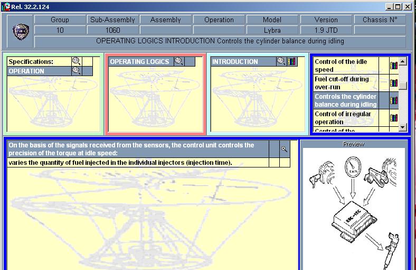Screen dimensions: 416x270
Task: Open the magnifier next to OPERATING LOGICS
Action: [x=178, y=61]
